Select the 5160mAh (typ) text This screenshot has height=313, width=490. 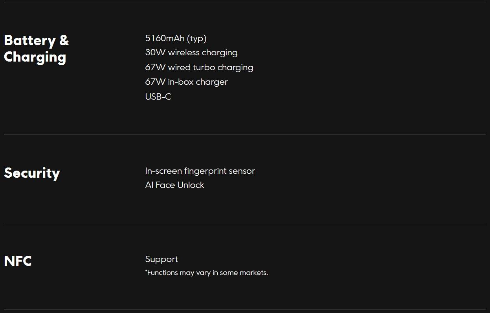(x=176, y=38)
